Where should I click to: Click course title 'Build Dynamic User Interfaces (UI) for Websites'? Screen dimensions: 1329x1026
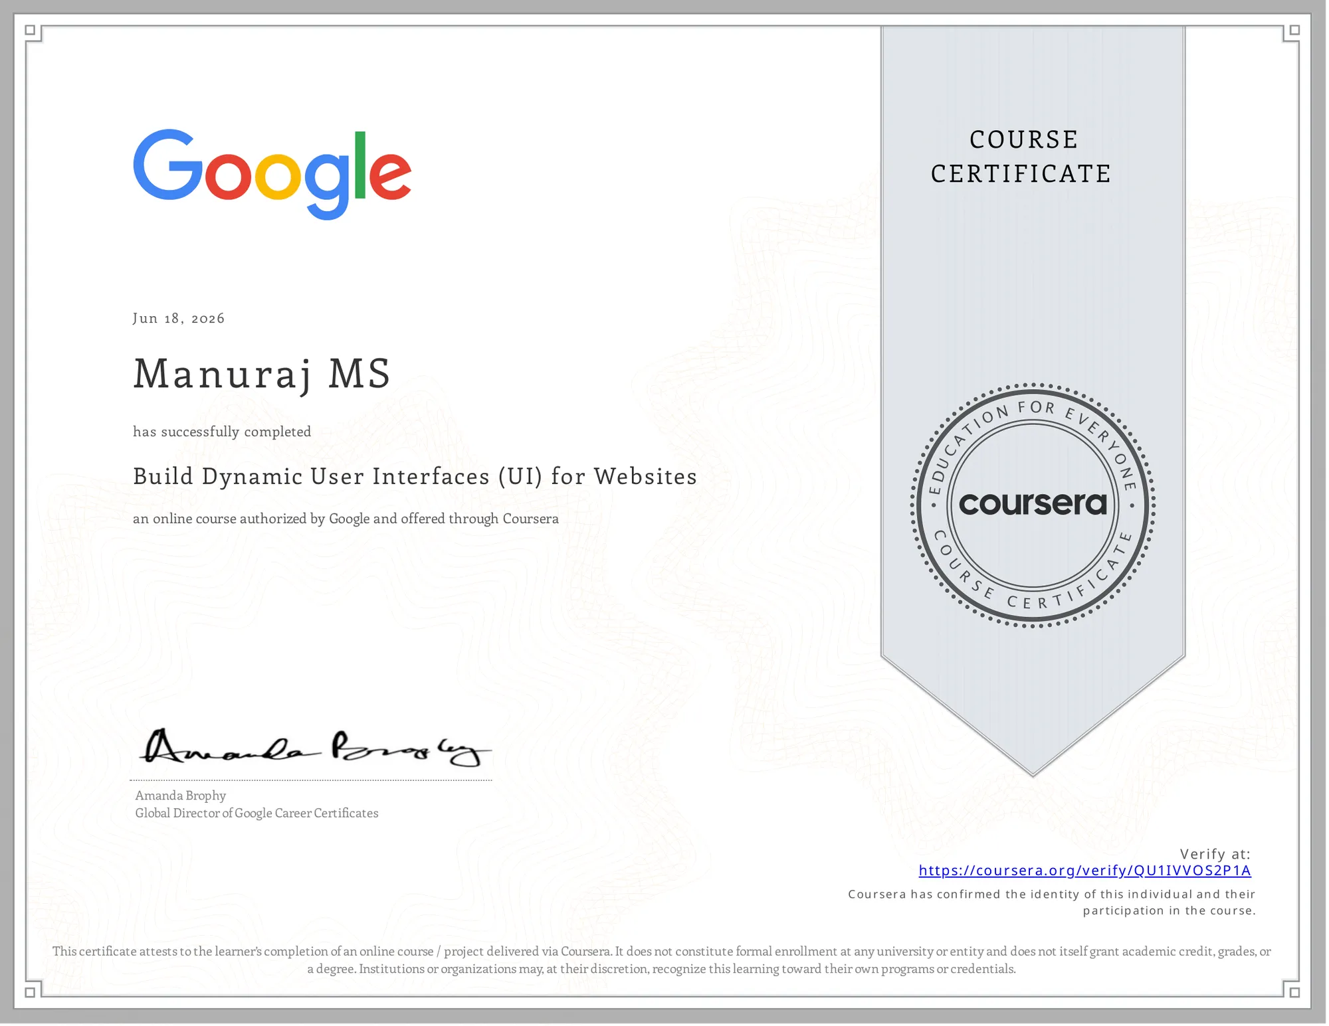(415, 477)
